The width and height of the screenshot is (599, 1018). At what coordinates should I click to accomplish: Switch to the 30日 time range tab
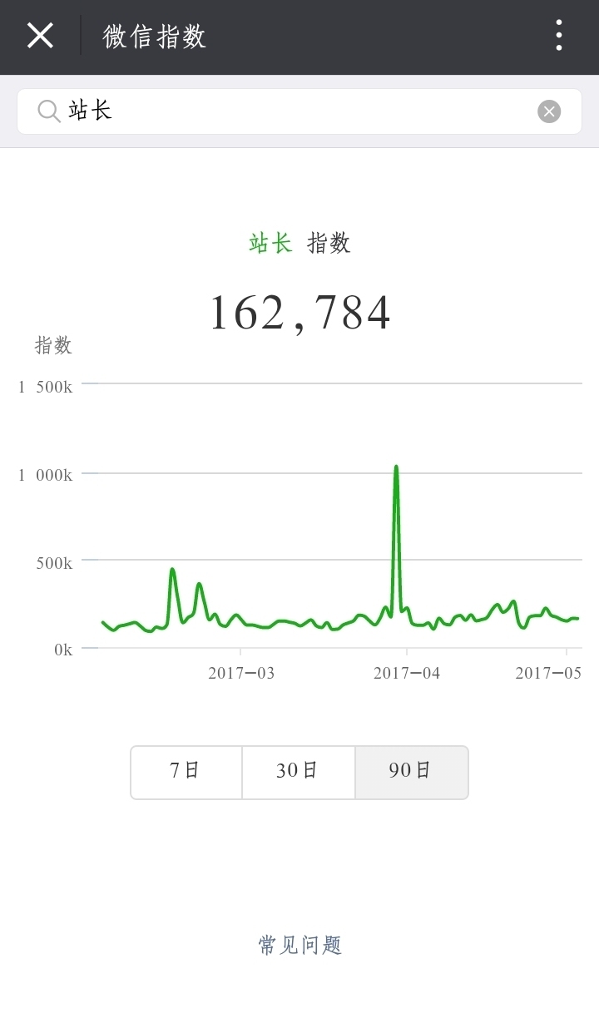[299, 772]
